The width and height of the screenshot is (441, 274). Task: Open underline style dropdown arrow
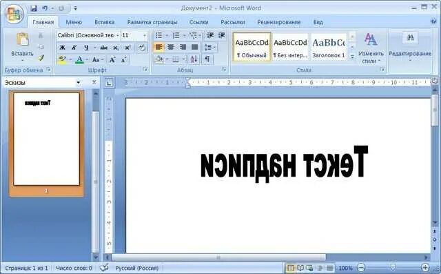click(95, 48)
